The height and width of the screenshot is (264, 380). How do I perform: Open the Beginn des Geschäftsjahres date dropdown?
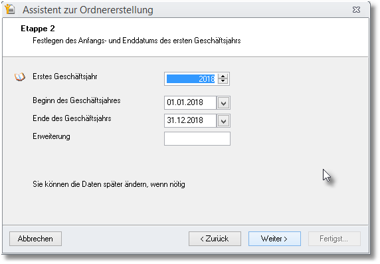pos(223,102)
